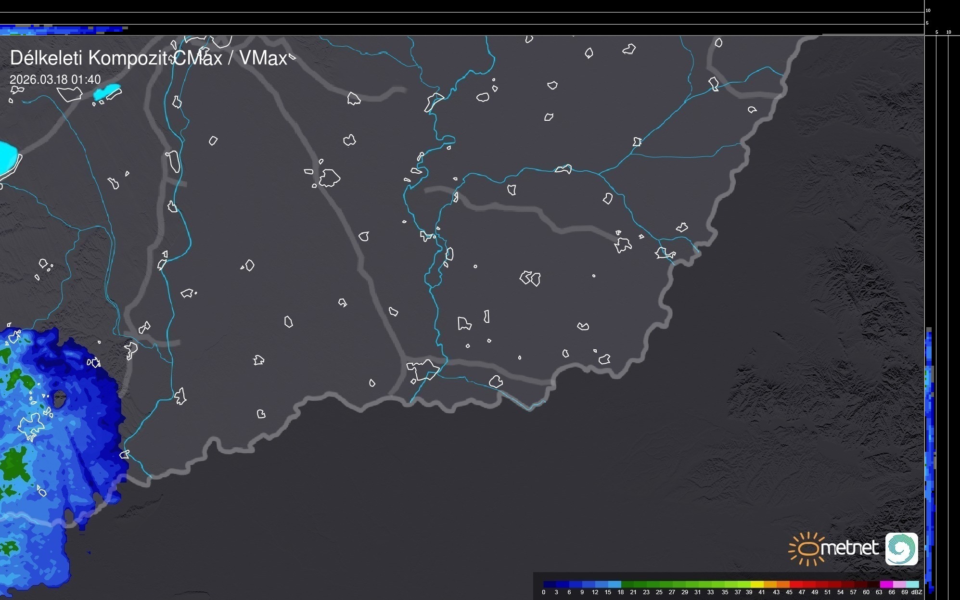960x600 pixels.
Task: Click the 2026.03.18 01:40 timestamp
Action: (x=55, y=79)
